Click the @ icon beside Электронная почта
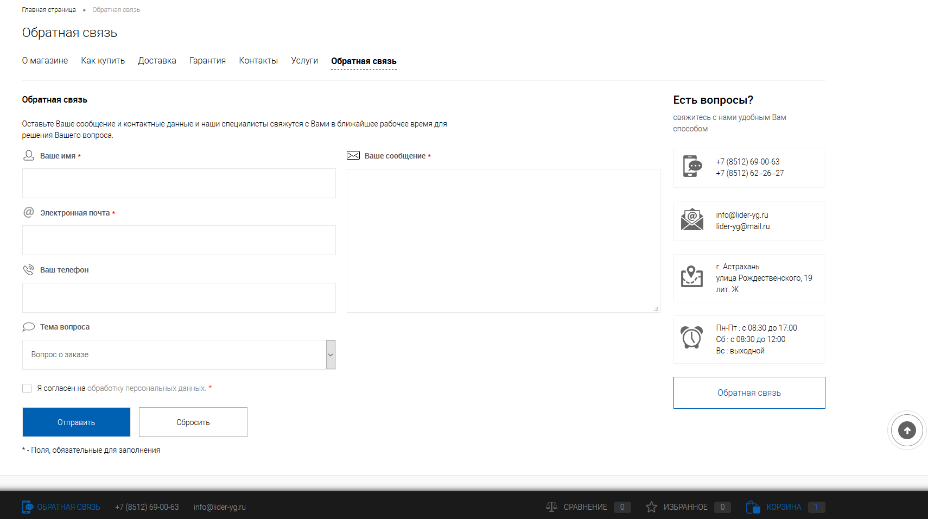The height and width of the screenshot is (519, 928). (29, 212)
